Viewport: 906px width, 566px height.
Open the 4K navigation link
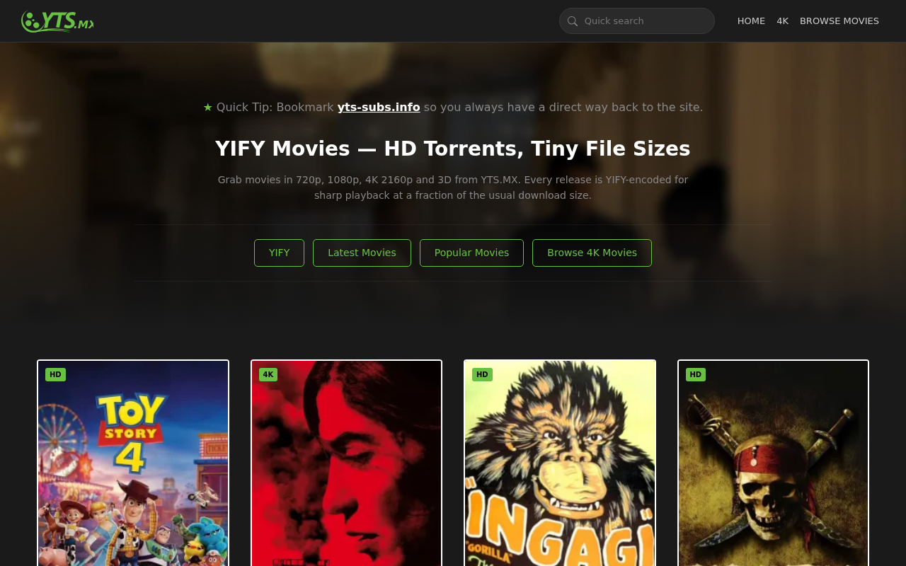pos(782,21)
